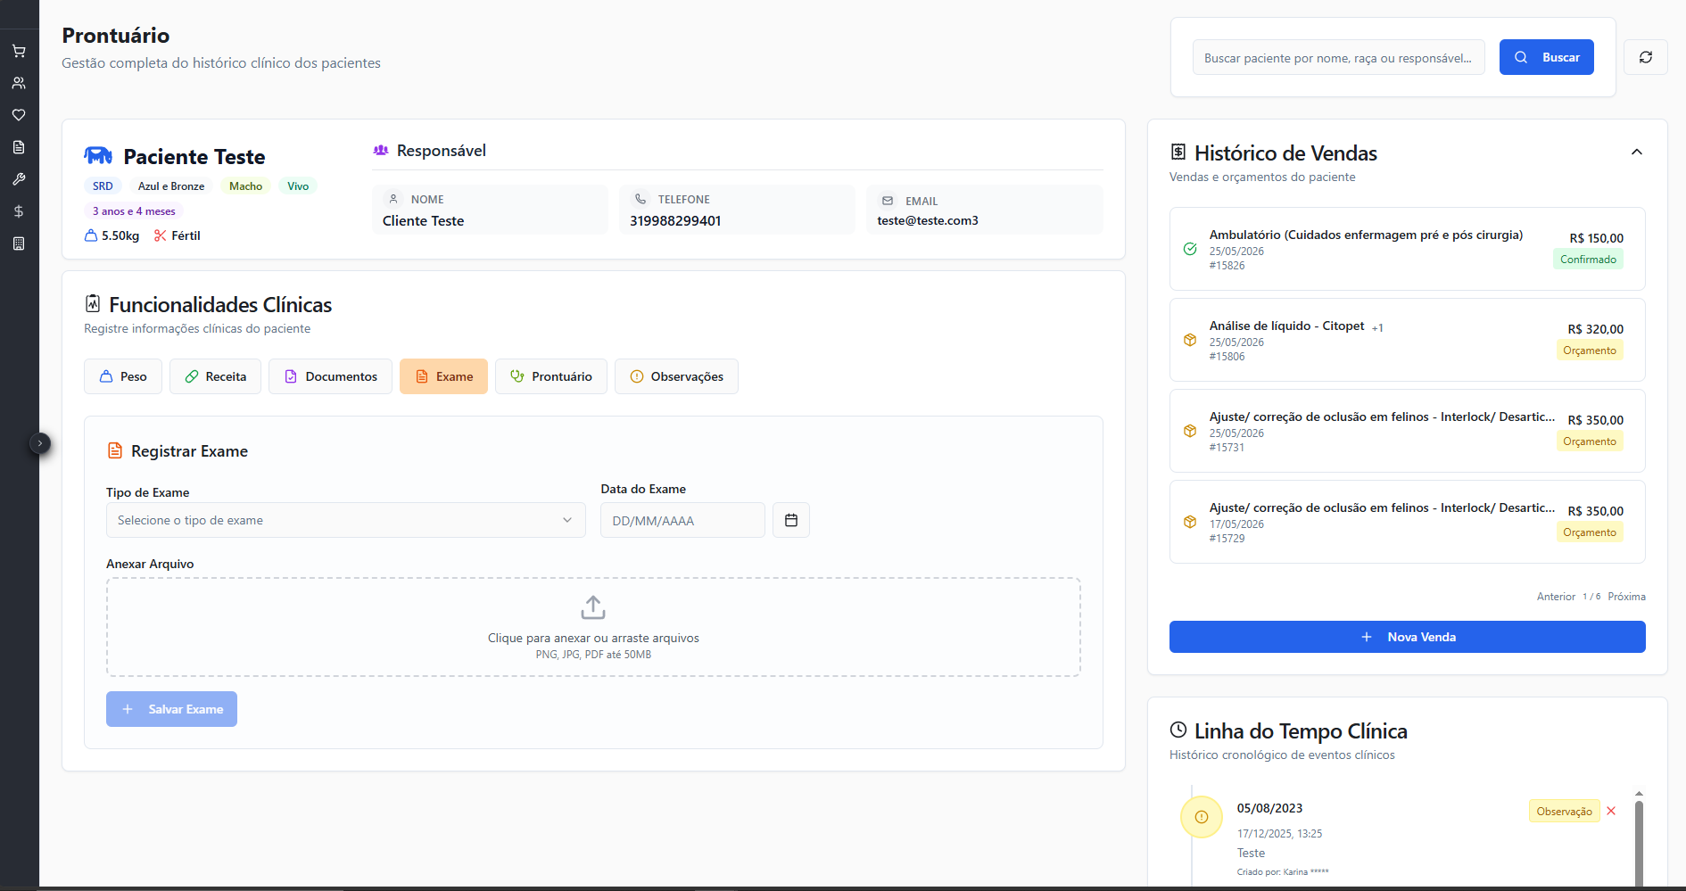
Task: Click the upload icon in the attach area
Action: tap(593, 607)
